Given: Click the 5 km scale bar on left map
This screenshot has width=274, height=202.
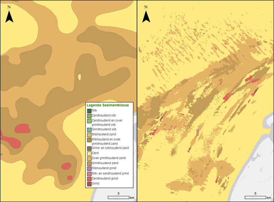Looking at the screenshot, I should click(118, 197).
